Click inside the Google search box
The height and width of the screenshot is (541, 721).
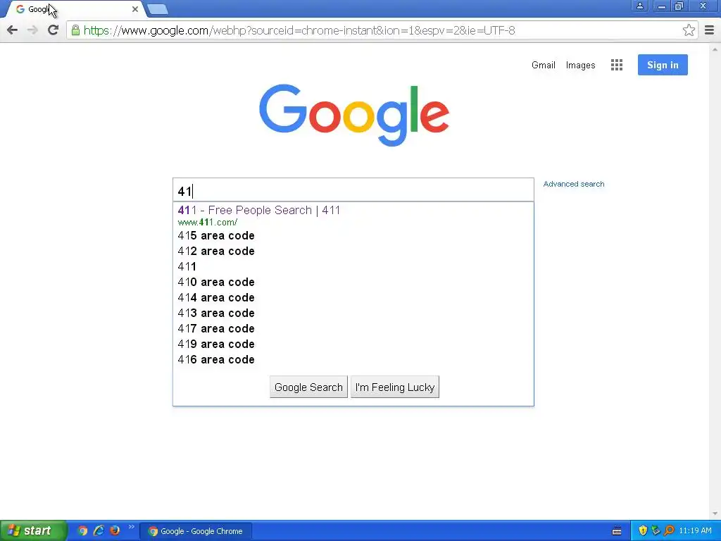coord(353,190)
